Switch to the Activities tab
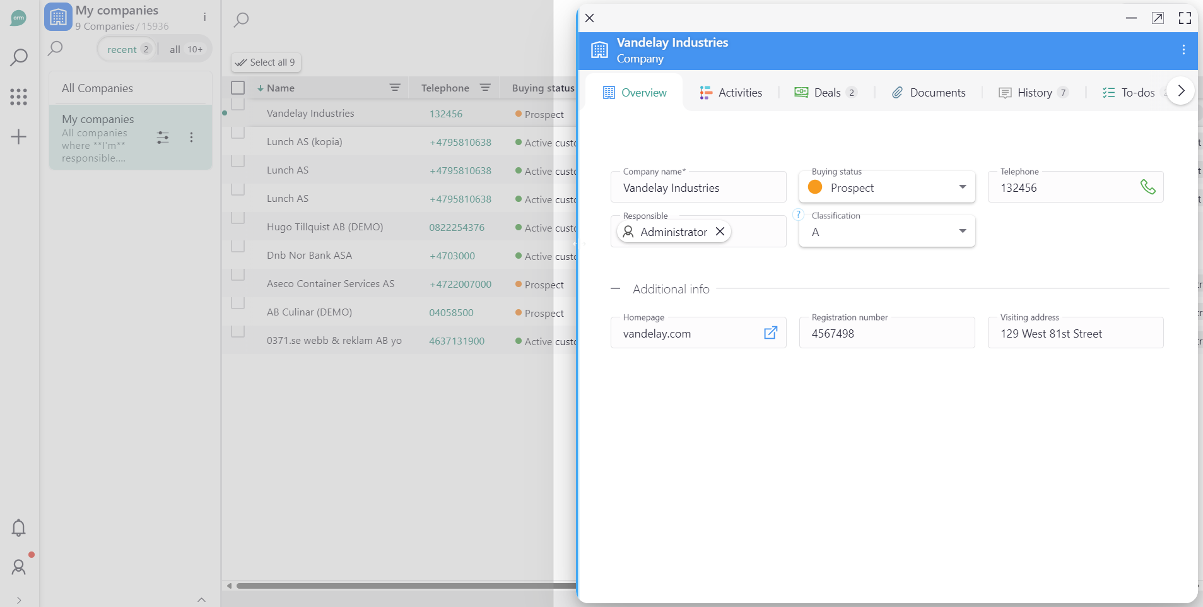 731,93
